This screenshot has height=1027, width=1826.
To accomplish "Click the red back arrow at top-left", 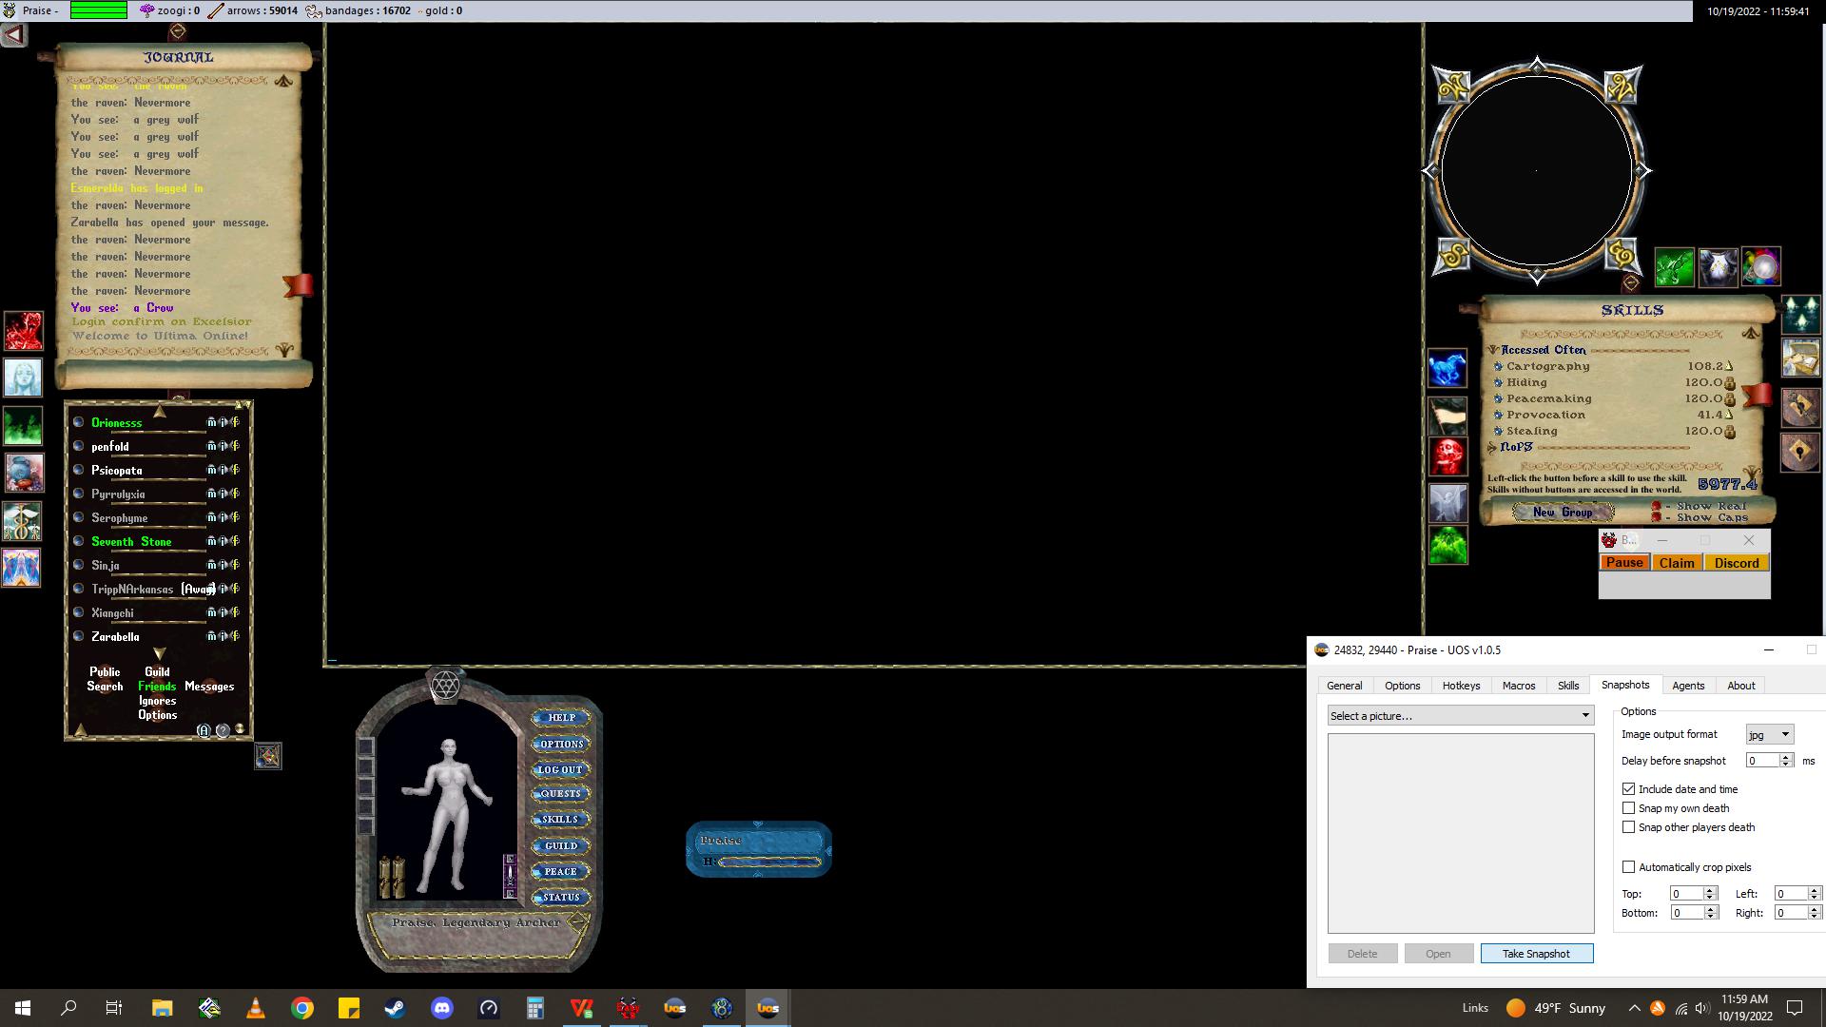I will [x=13, y=35].
